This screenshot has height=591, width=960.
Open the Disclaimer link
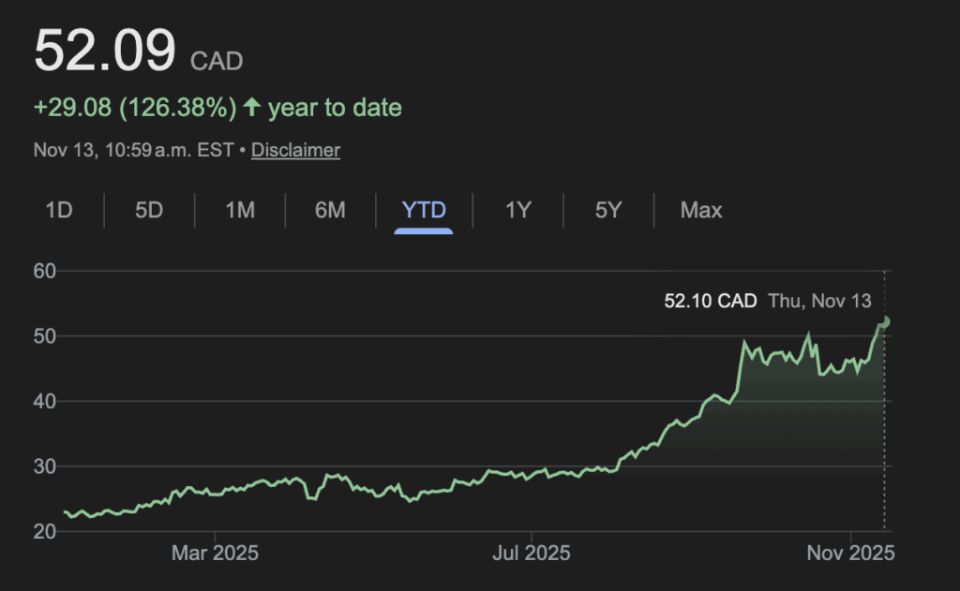click(x=295, y=150)
